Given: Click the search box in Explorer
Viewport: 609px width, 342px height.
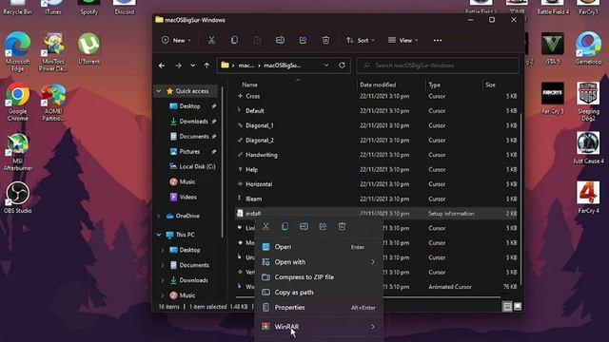Looking at the screenshot, I should tap(438, 66).
